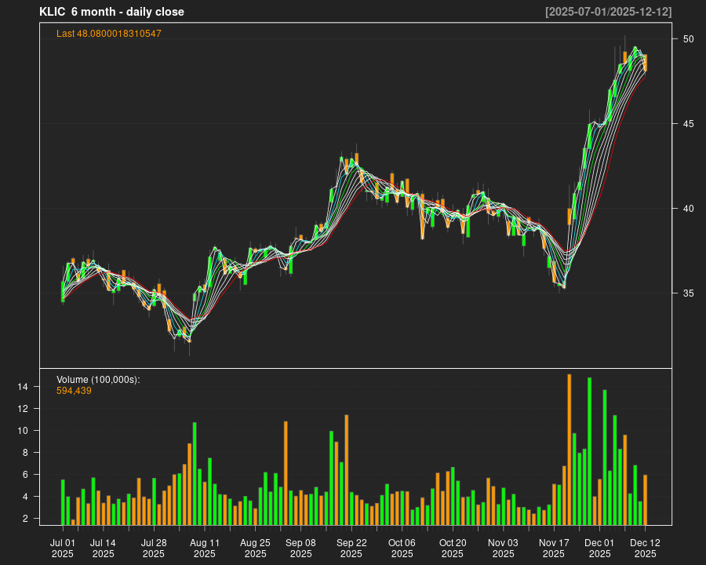Click the Last 48.08 price label
Image resolution: width=706 pixels, height=565 pixels.
[x=108, y=34]
